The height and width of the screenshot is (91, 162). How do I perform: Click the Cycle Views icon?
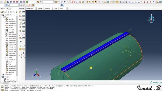click(76, 2)
